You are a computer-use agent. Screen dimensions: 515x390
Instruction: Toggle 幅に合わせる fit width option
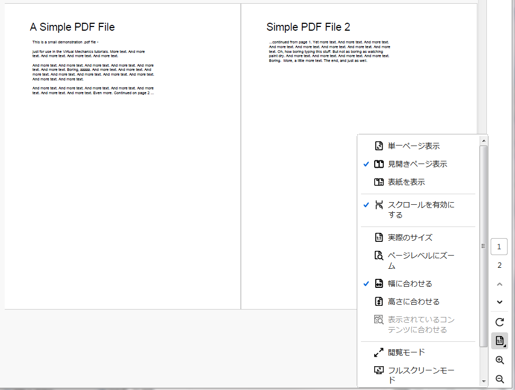[x=410, y=284]
